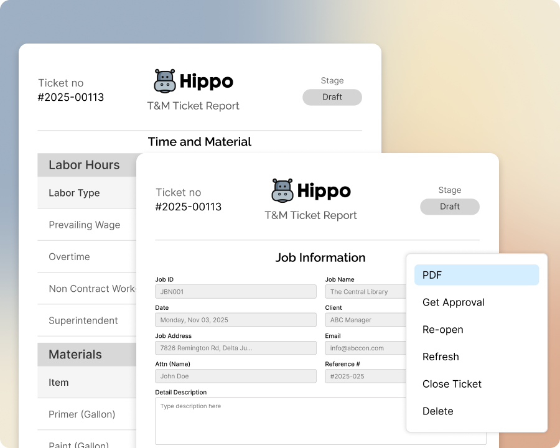The image size is (560, 448).
Task: Select the Superintendent row
Action: point(86,320)
